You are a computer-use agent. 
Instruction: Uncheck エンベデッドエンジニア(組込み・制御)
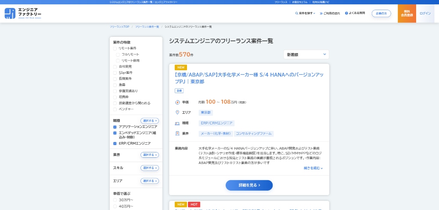(115, 133)
